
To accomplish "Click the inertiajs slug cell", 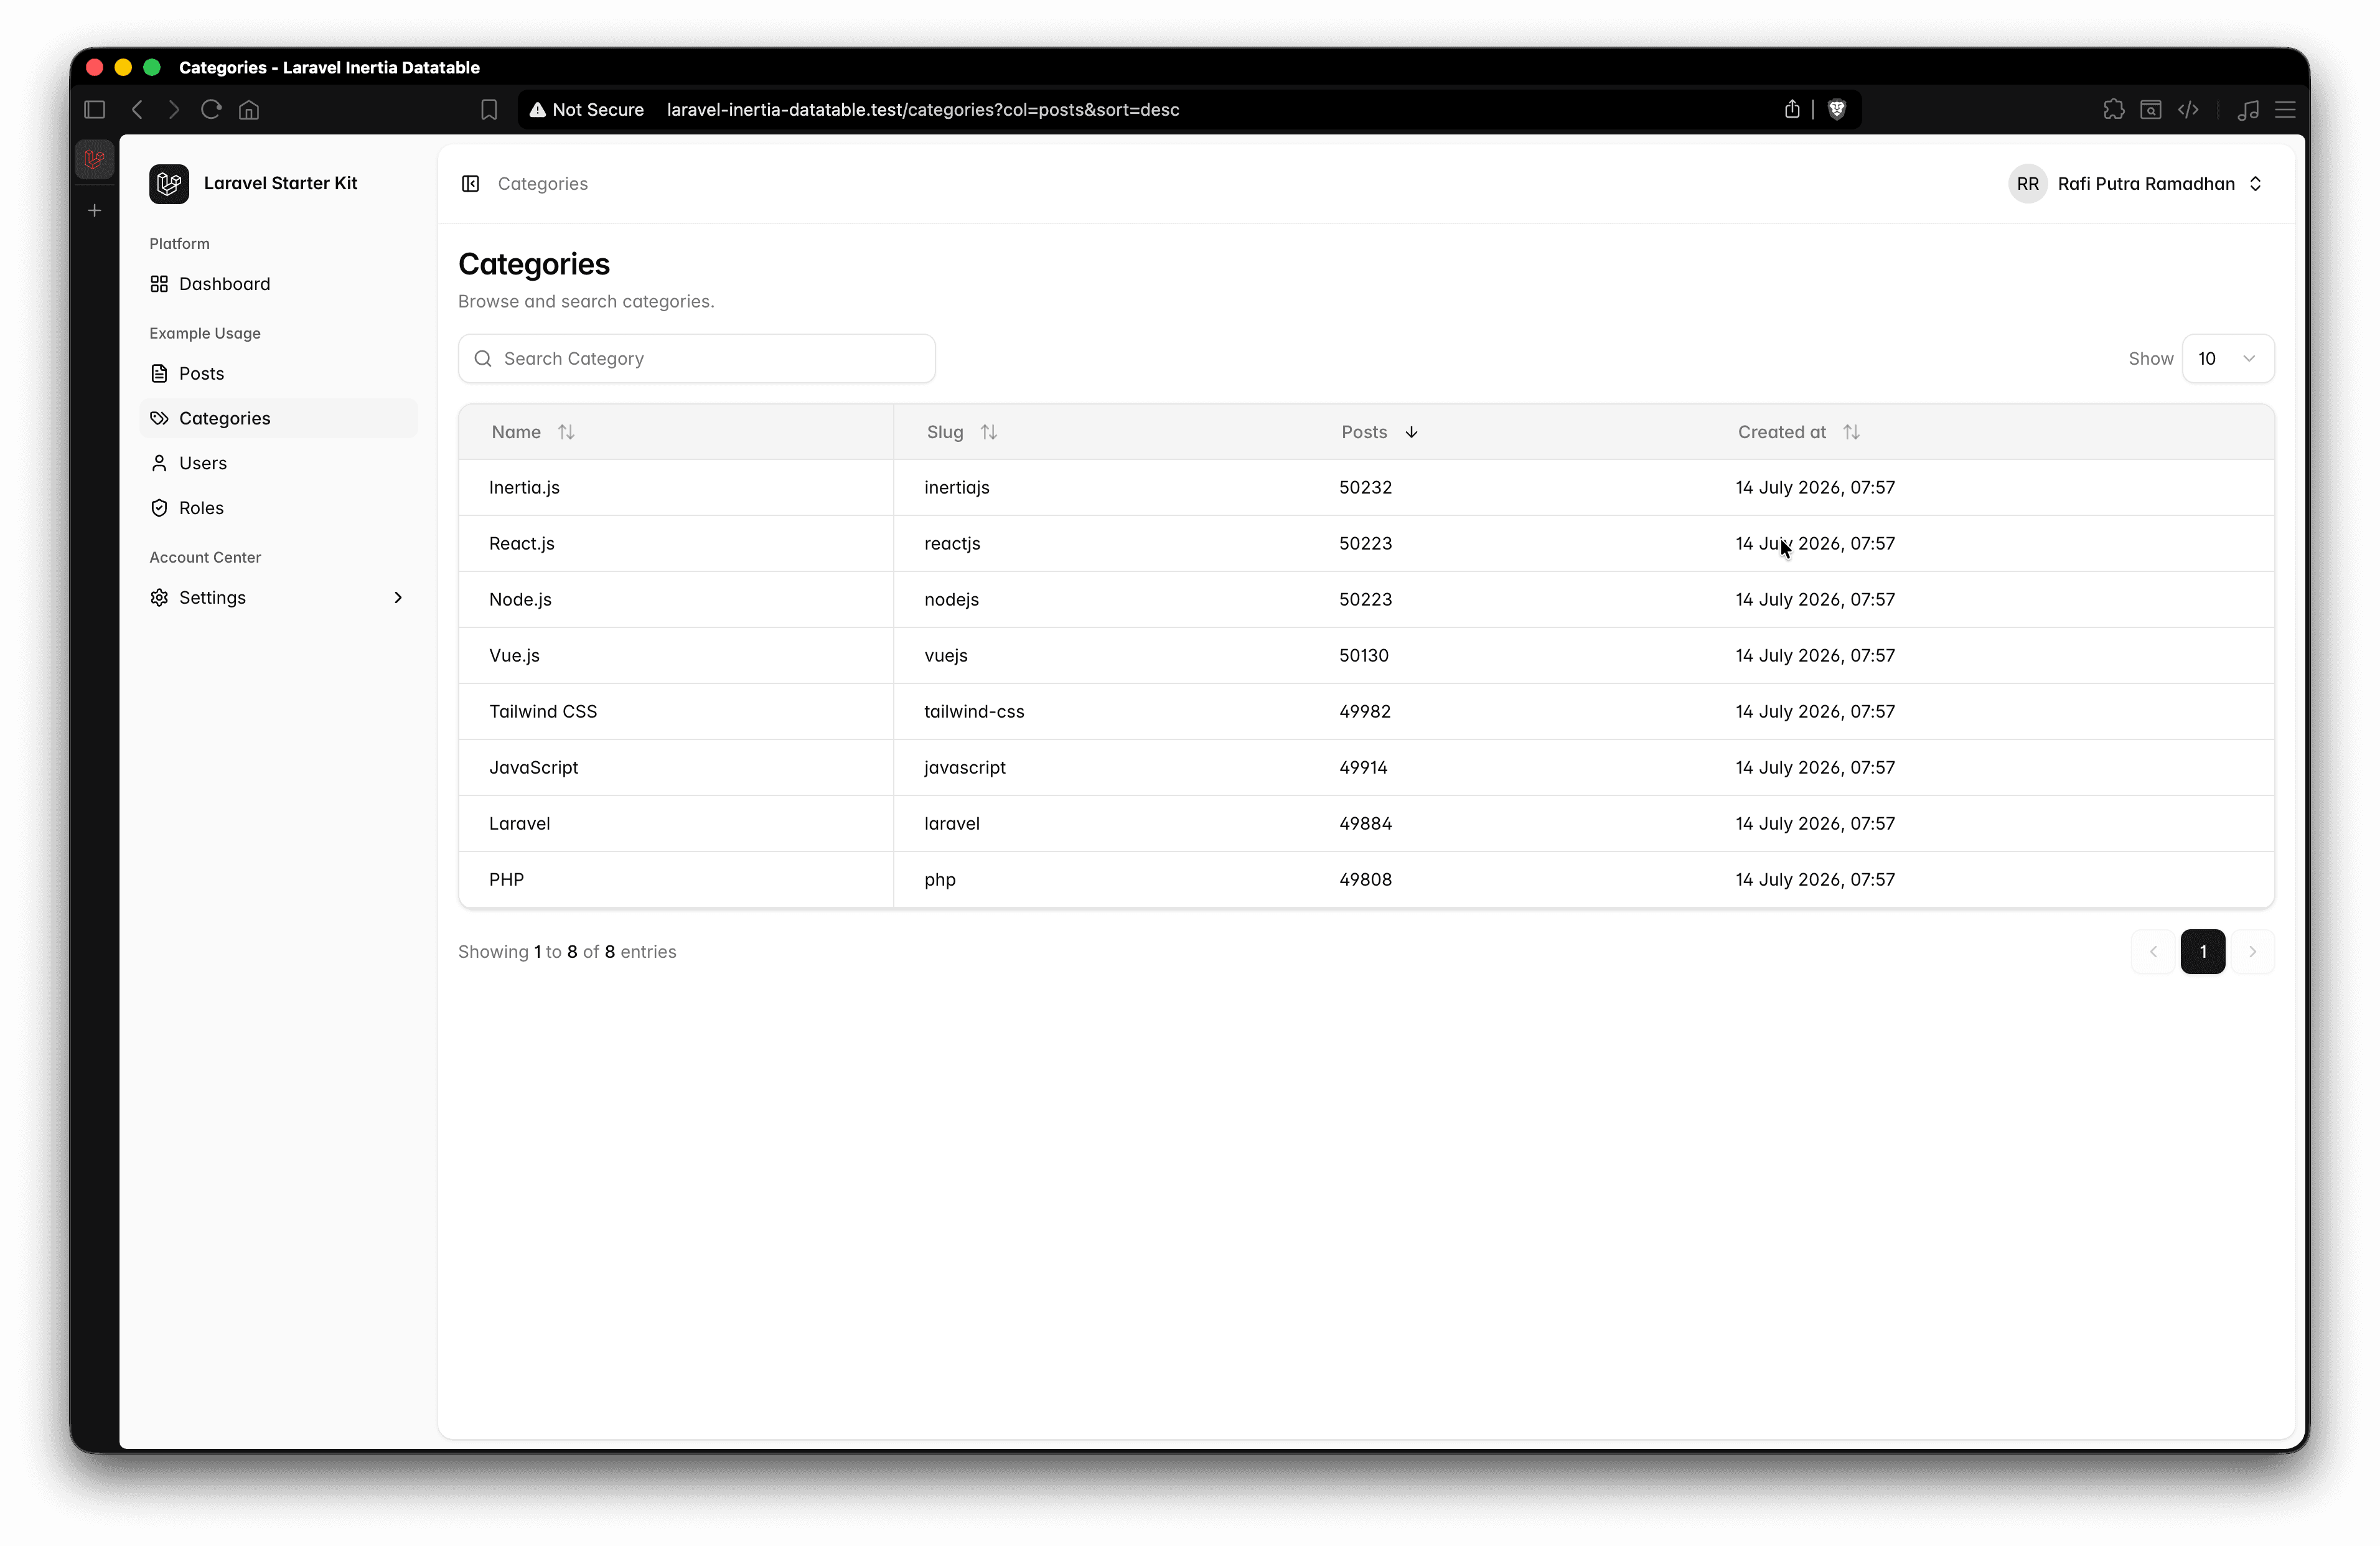I will click(x=956, y=488).
